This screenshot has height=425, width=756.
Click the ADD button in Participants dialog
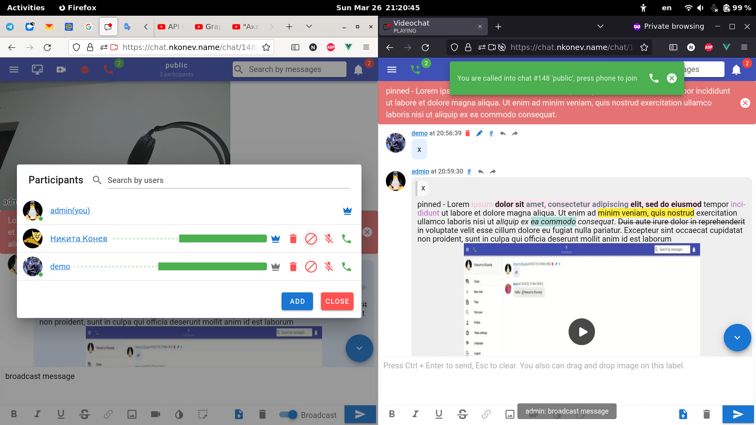tap(297, 301)
